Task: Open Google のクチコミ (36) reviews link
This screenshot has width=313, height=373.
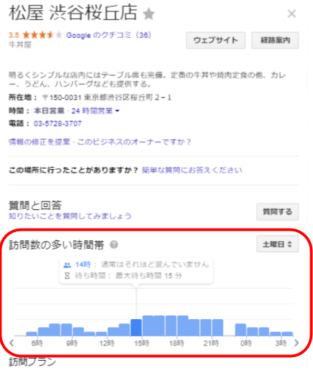Action: click(x=108, y=35)
